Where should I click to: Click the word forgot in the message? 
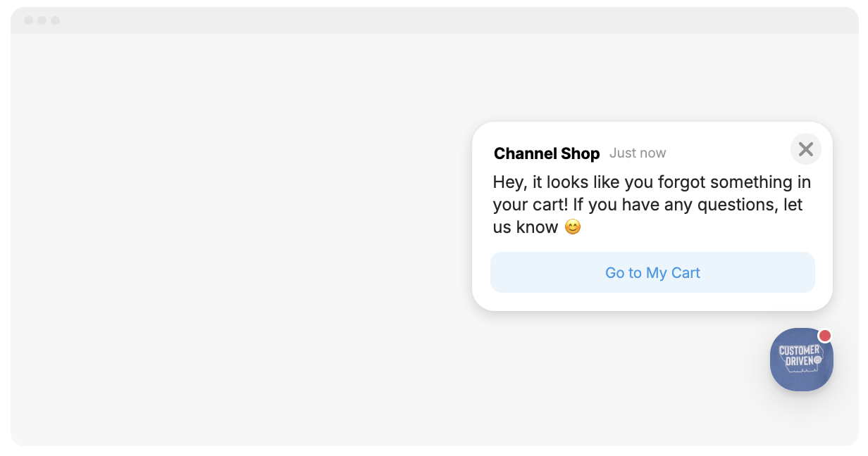tap(681, 182)
